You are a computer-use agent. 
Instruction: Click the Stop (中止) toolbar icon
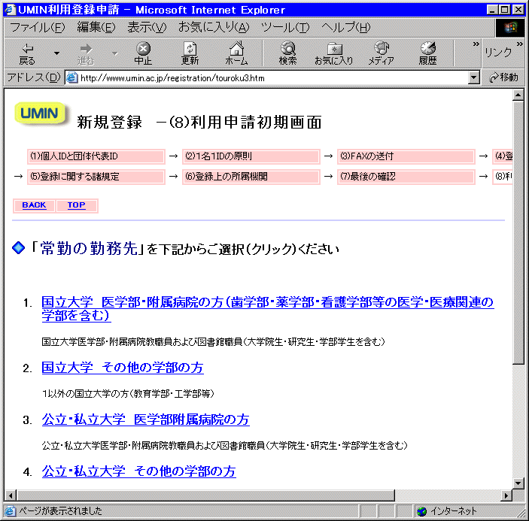pos(143,49)
